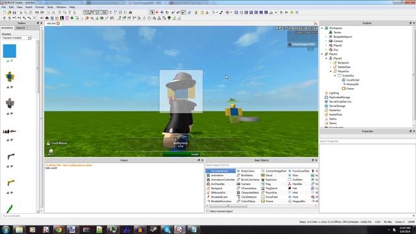Select Camera in Basic Objects list

coord(246,184)
